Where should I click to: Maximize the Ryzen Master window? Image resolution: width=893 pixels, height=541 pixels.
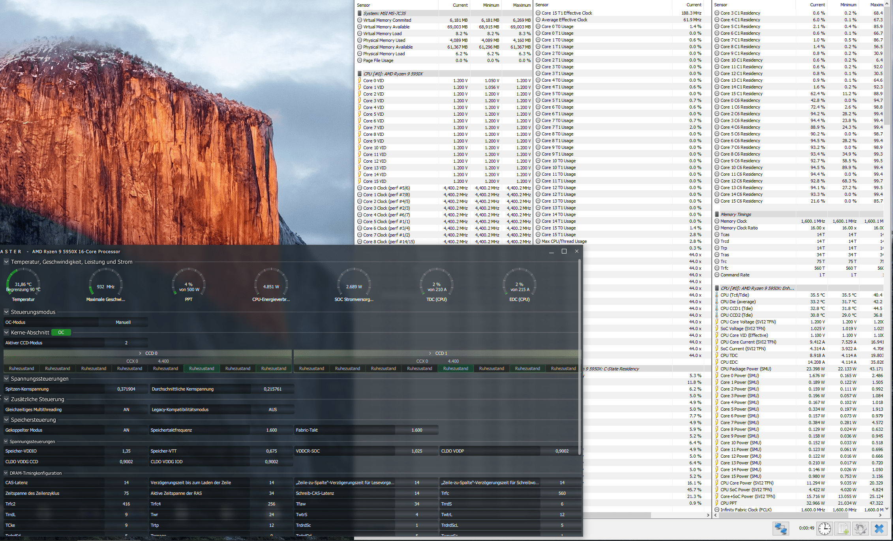coord(564,252)
